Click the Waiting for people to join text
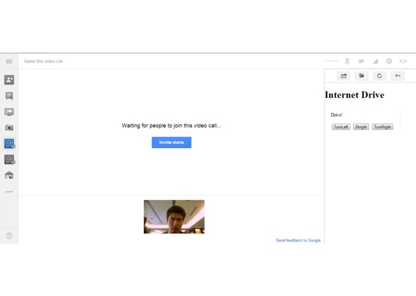 [x=171, y=126]
